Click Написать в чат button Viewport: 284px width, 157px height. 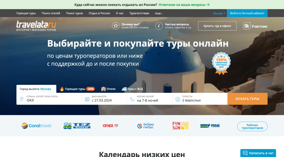click(258, 153)
